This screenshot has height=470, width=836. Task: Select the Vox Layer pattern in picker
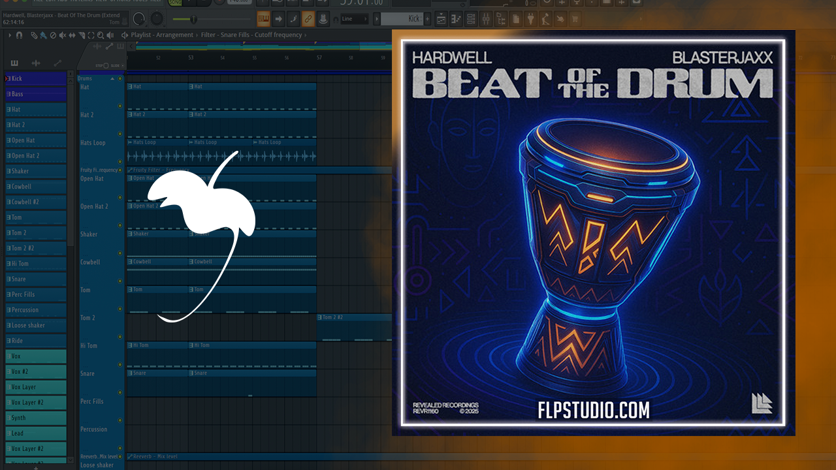pyautogui.click(x=36, y=387)
